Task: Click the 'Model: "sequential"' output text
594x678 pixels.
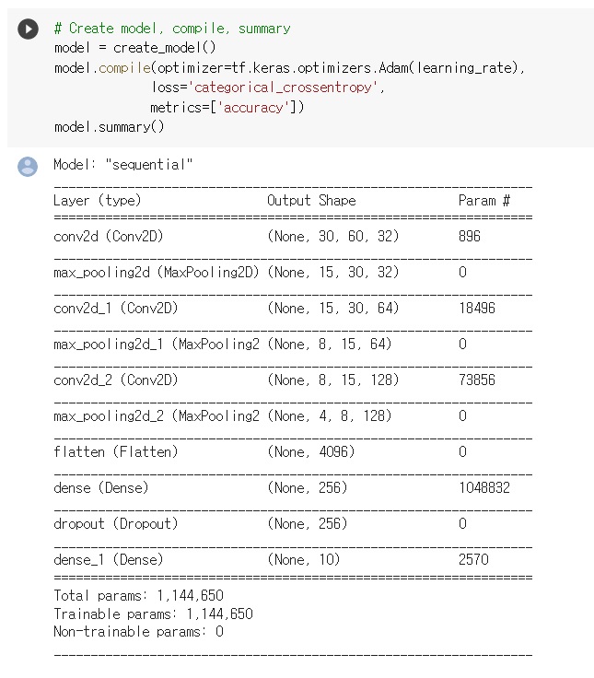Action: click(123, 165)
